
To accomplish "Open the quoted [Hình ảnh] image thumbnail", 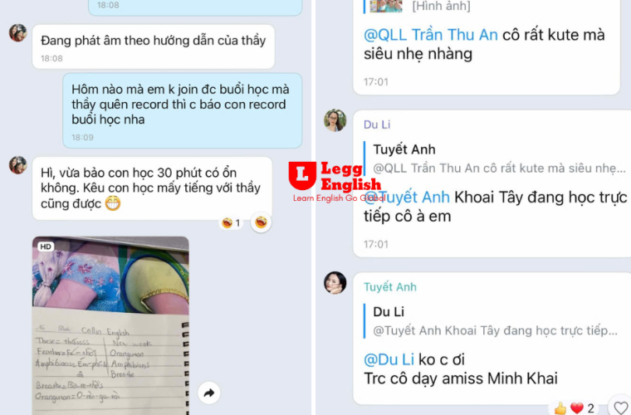I will click(x=386, y=7).
